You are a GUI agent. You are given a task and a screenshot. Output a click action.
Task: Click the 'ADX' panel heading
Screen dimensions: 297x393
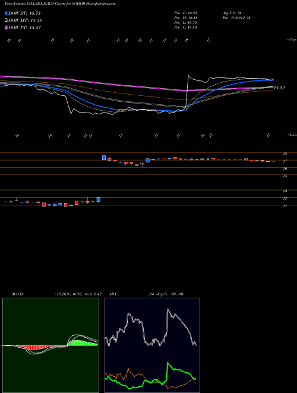point(113,294)
